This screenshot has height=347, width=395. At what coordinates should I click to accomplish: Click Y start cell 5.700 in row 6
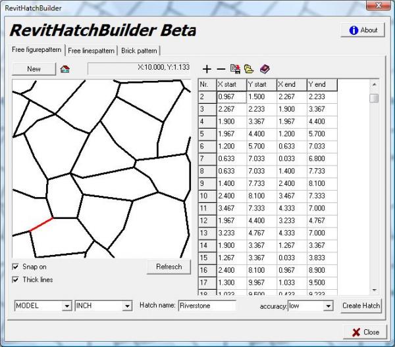tap(261, 147)
